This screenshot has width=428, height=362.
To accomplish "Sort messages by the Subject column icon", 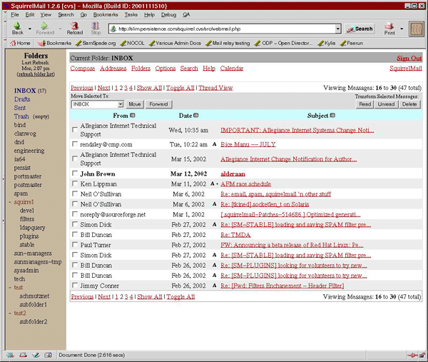I will click(332, 115).
